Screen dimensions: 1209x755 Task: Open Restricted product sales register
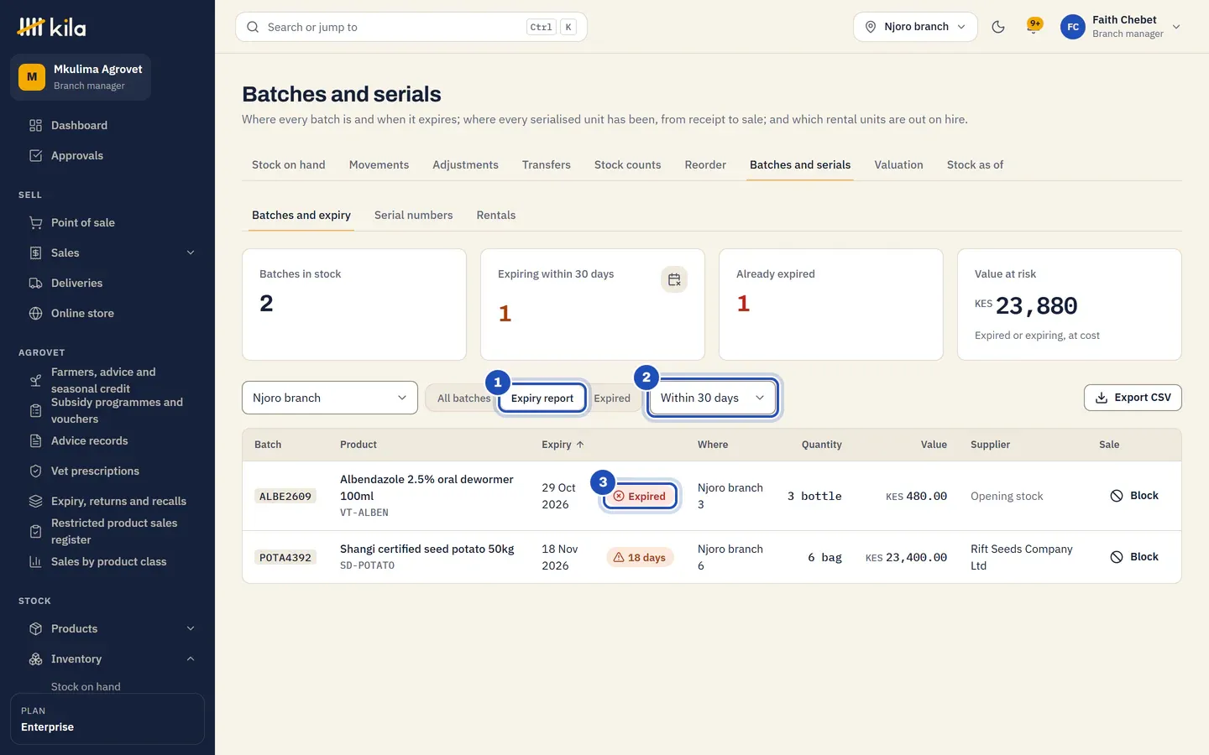107,531
